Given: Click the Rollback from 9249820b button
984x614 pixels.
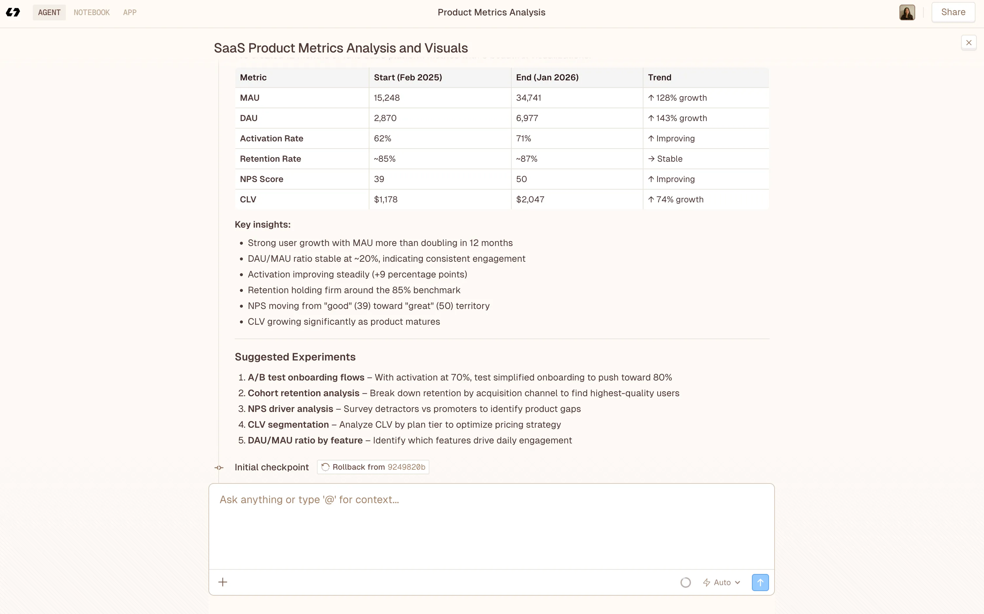Looking at the screenshot, I should [x=372, y=467].
